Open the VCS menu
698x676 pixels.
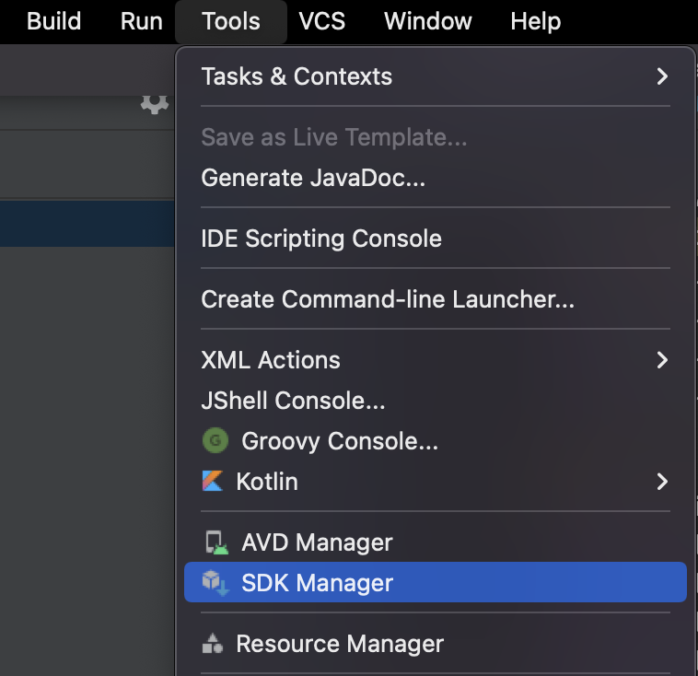(322, 21)
